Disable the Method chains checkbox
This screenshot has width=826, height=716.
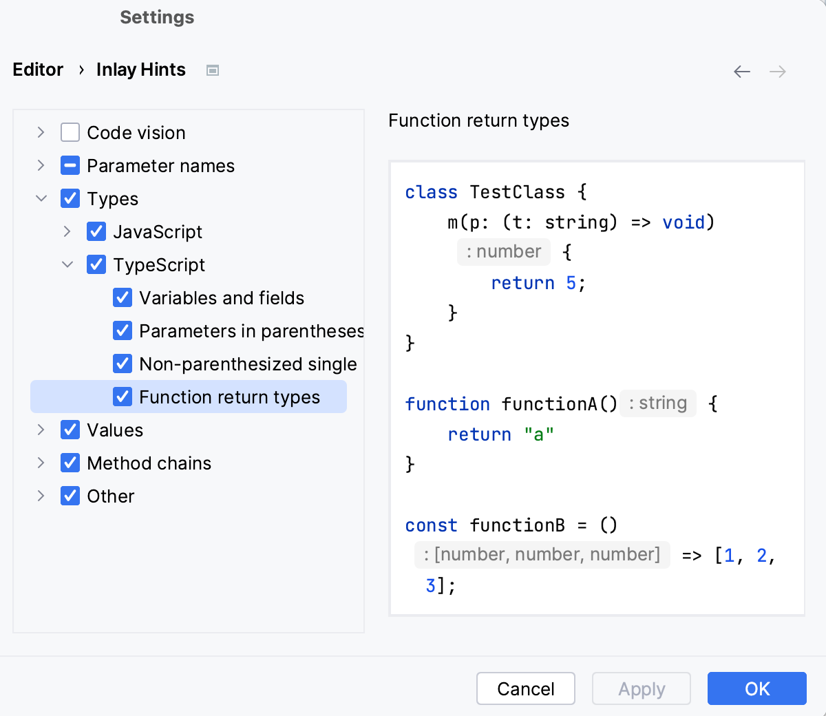[70, 463]
